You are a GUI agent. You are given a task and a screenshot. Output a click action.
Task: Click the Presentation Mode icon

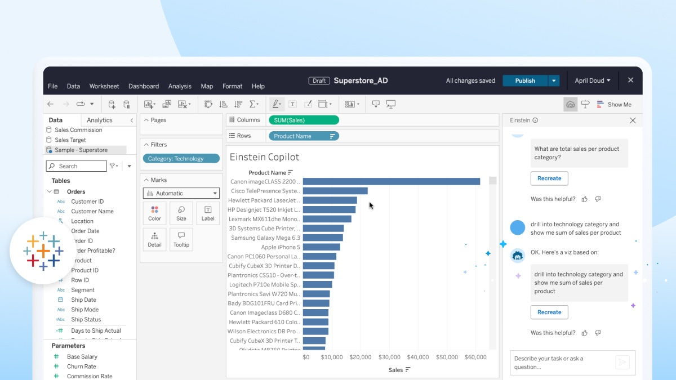(390, 104)
